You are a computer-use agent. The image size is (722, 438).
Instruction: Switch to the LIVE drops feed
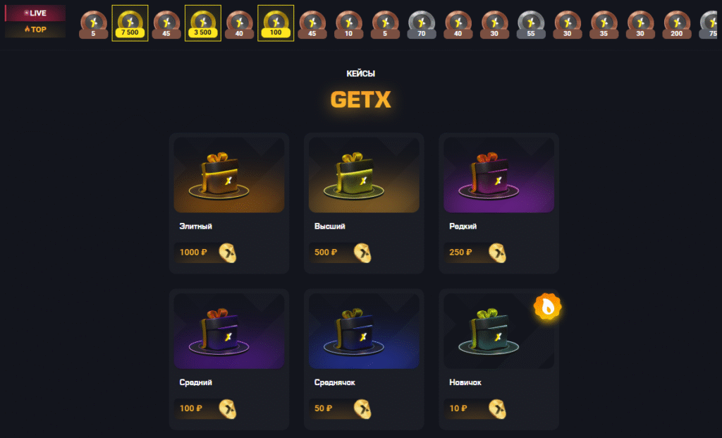pyautogui.click(x=35, y=13)
